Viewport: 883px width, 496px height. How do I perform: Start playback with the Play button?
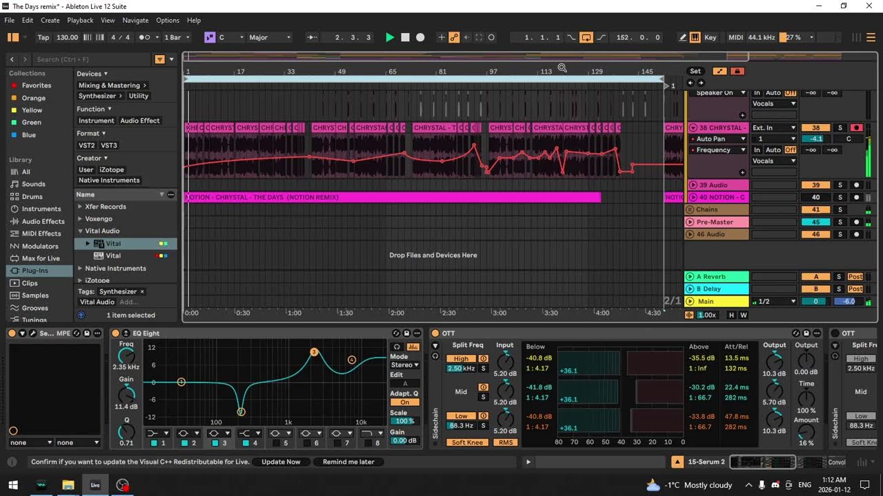[390, 37]
